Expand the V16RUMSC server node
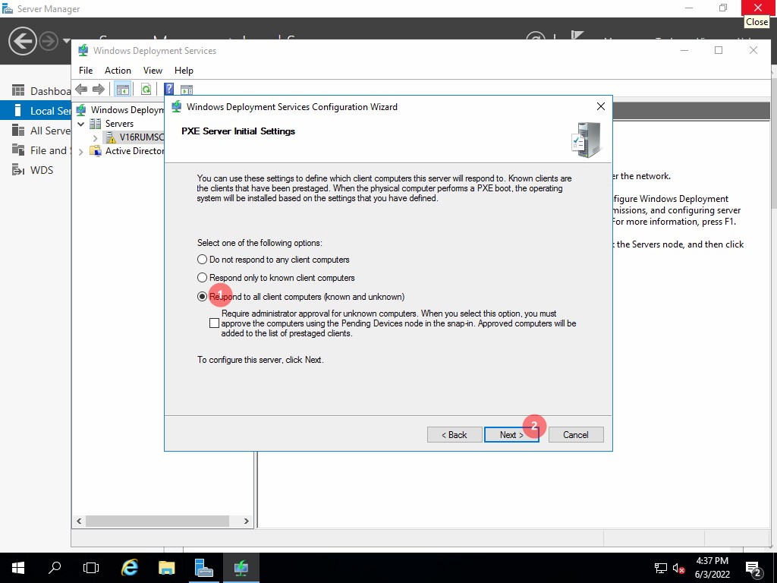Image resolution: width=777 pixels, height=583 pixels. pos(95,138)
